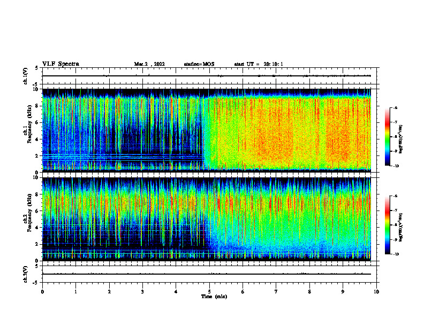Viewport: 424px width, 327px height.
Task: Click the ch.1 frequency axis "2" tick label
Action: [x=37, y=156]
